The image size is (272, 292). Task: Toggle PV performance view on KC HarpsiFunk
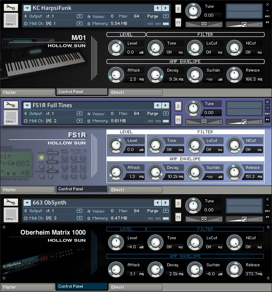point(267,22)
